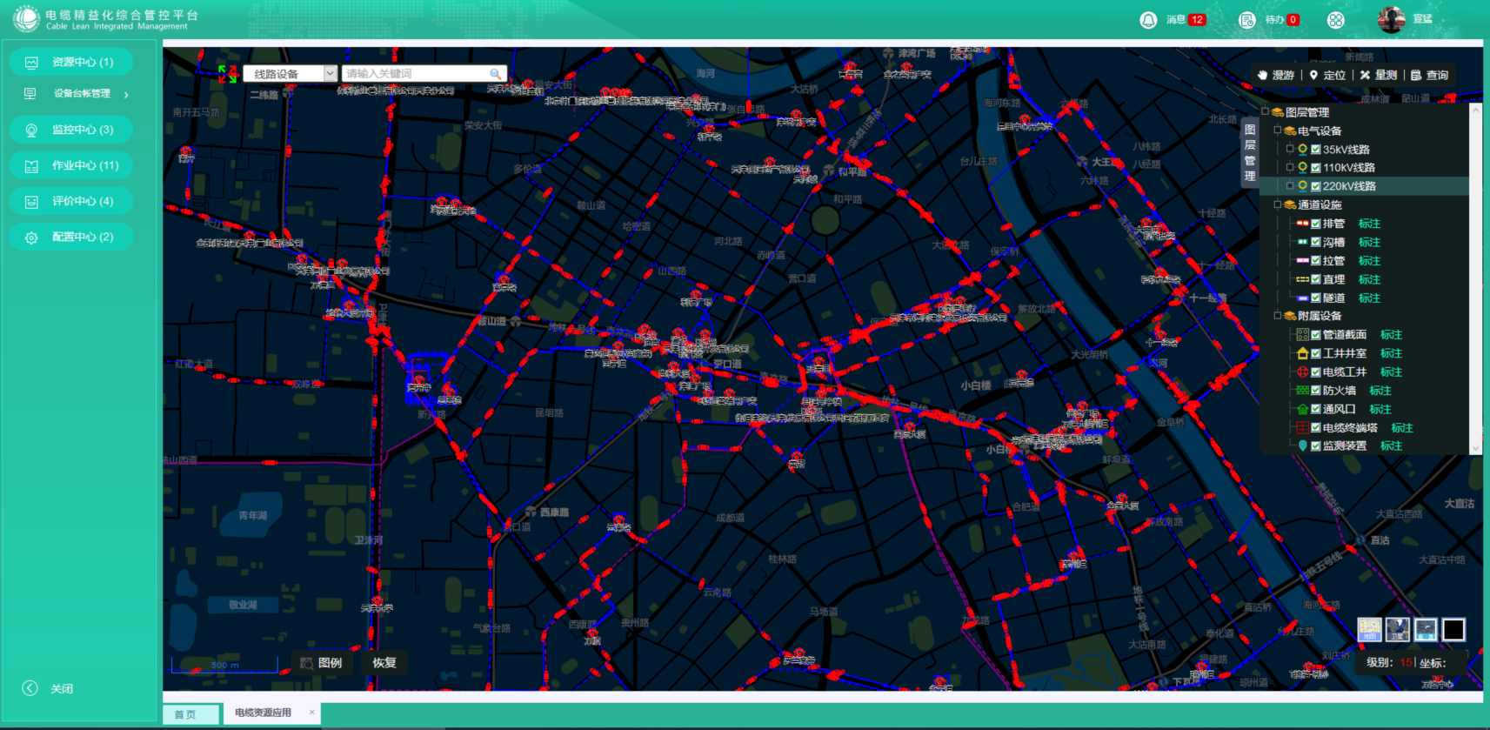Click 标注 link next to 排管
This screenshot has height=730, width=1490.
[1369, 224]
